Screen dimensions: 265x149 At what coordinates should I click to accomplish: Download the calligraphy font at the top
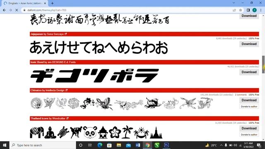[249, 16]
